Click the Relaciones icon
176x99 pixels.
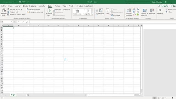[x=137, y=12]
